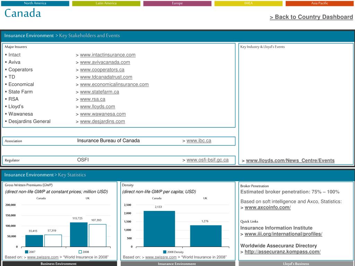Click the Desjardins General insurer name

tap(29, 121)
